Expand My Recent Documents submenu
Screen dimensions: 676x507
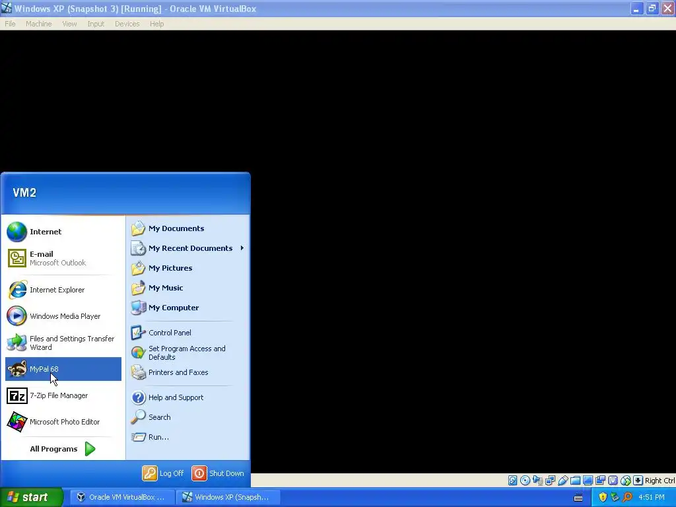pyautogui.click(x=188, y=248)
